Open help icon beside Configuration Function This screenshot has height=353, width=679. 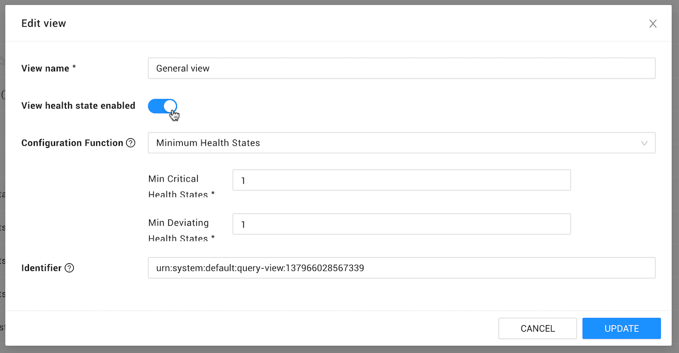(x=130, y=143)
